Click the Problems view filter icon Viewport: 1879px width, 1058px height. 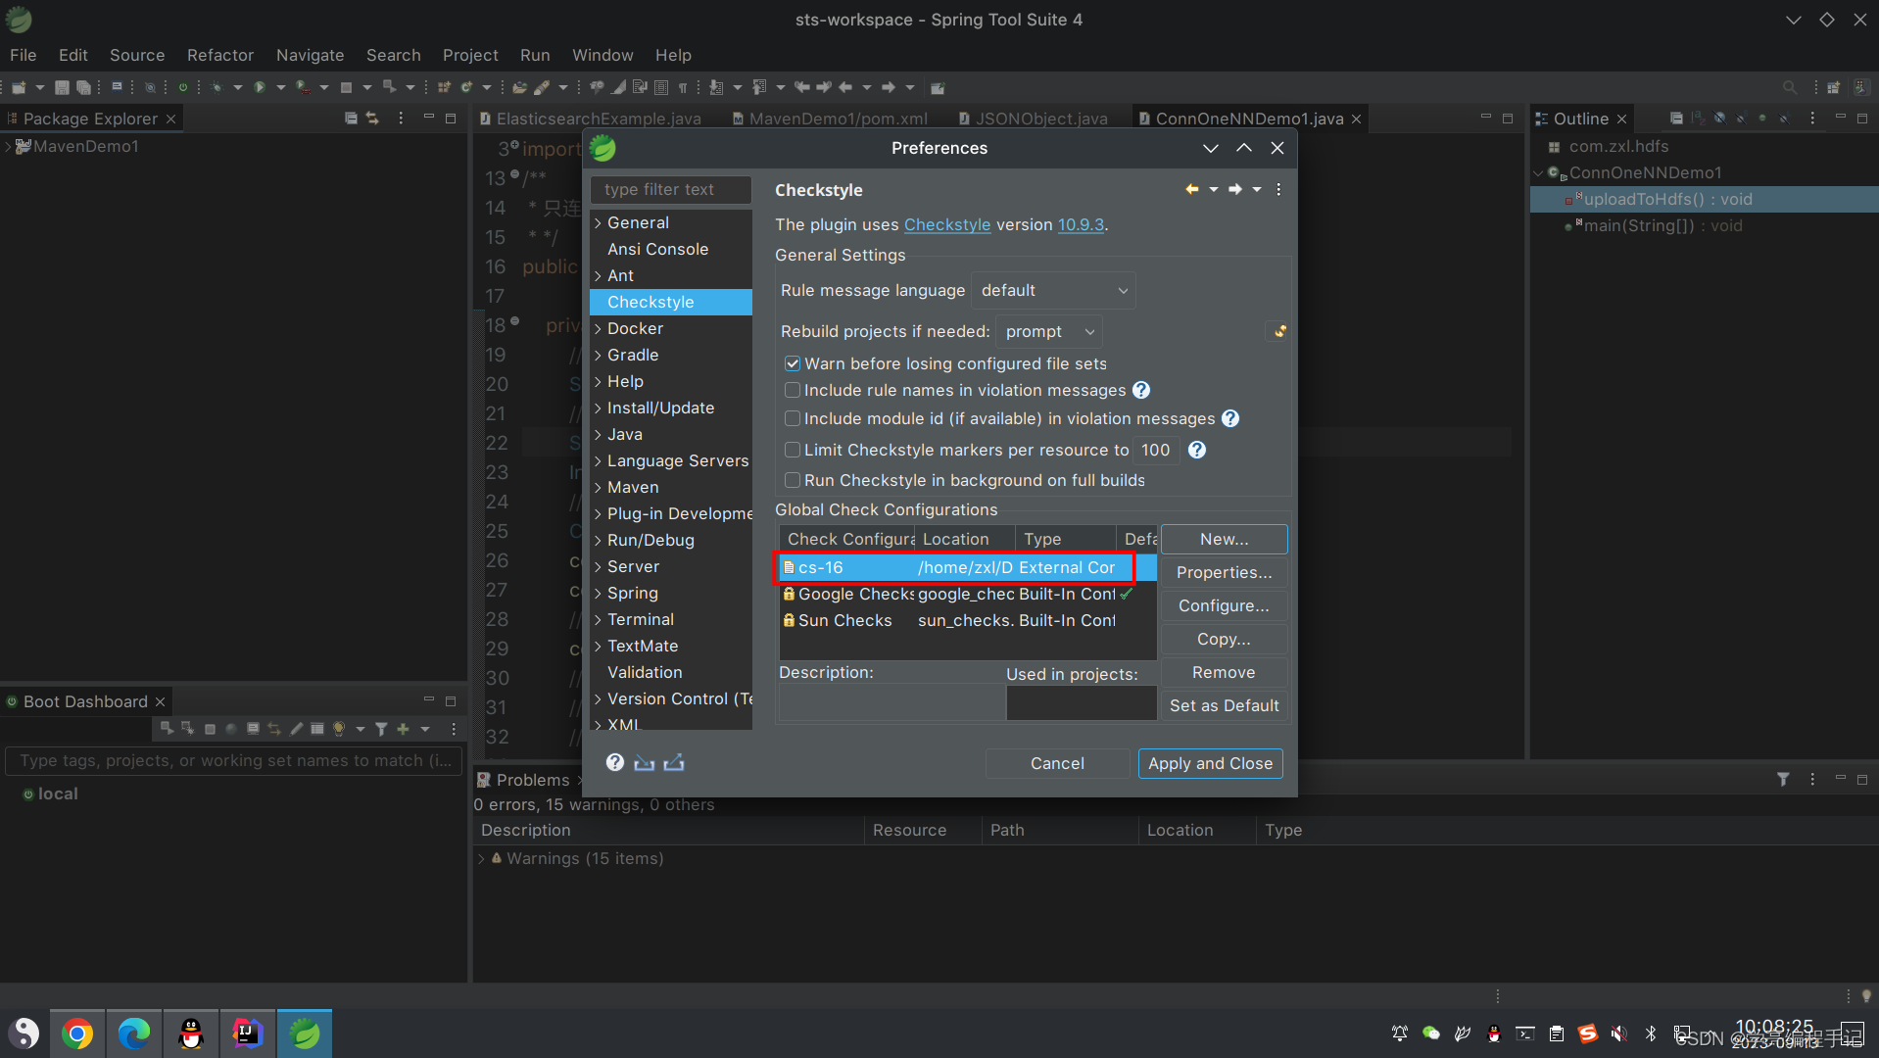tap(1783, 779)
